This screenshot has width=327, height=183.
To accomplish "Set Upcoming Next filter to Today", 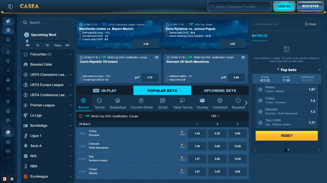I will tap(58, 45).
